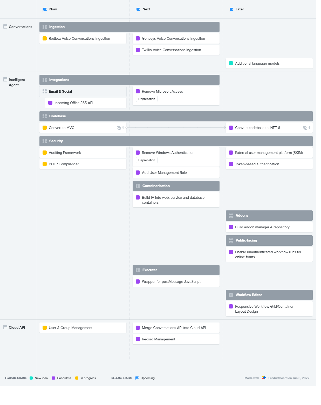Click the yellow In progress legend swatch
This screenshot has width=321, height=405.
click(x=77, y=378)
